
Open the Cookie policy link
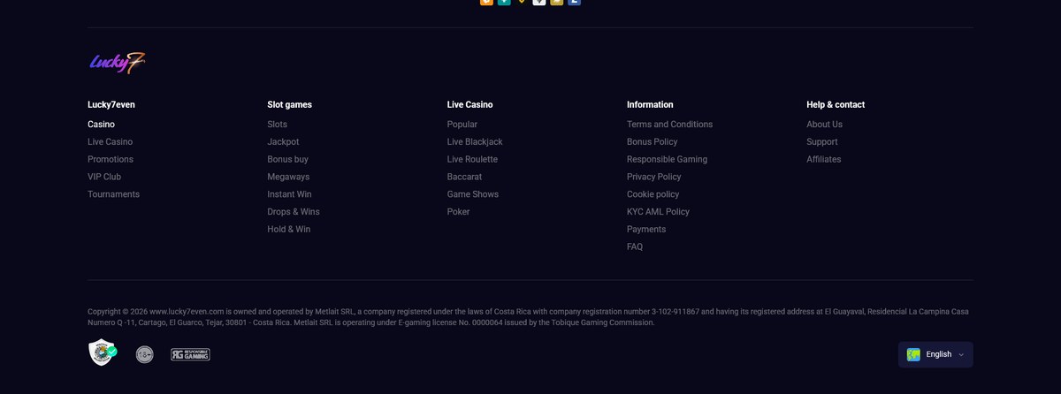point(653,194)
